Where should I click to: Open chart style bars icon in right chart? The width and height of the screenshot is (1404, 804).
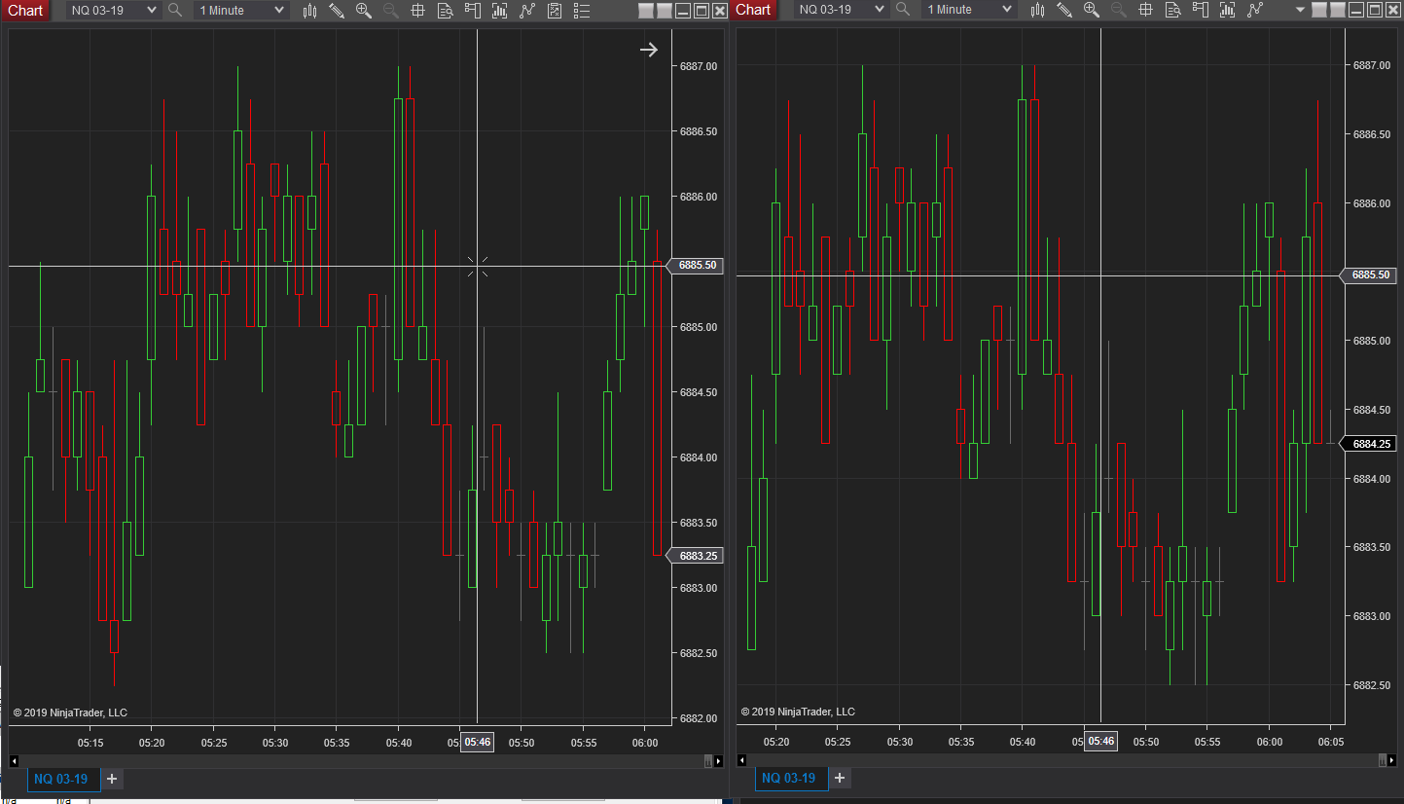1038,10
